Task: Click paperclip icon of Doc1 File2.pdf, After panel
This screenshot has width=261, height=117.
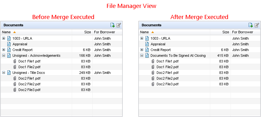Action: click(x=153, y=67)
